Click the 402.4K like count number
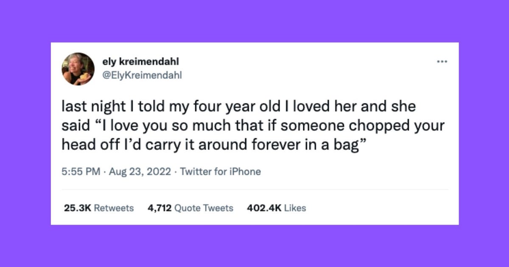The image size is (509, 267). point(263,208)
